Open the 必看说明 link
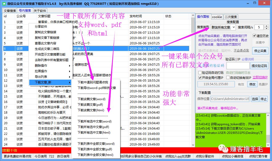Viewport: 272px width, 161px height. [248, 59]
